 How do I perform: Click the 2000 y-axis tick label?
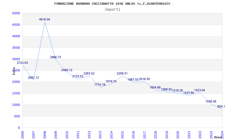tap(16, 82)
